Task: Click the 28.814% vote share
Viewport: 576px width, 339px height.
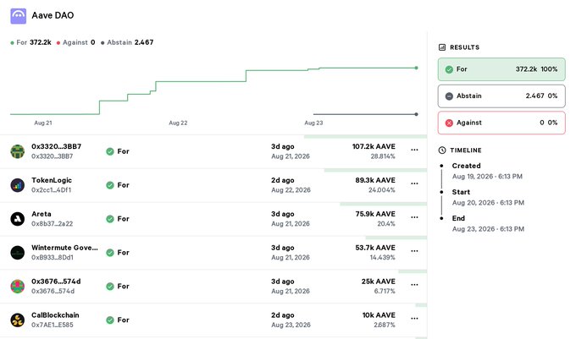Action: pos(383,156)
